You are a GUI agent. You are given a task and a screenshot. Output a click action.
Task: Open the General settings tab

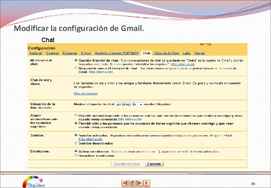pyautogui.click(x=35, y=53)
